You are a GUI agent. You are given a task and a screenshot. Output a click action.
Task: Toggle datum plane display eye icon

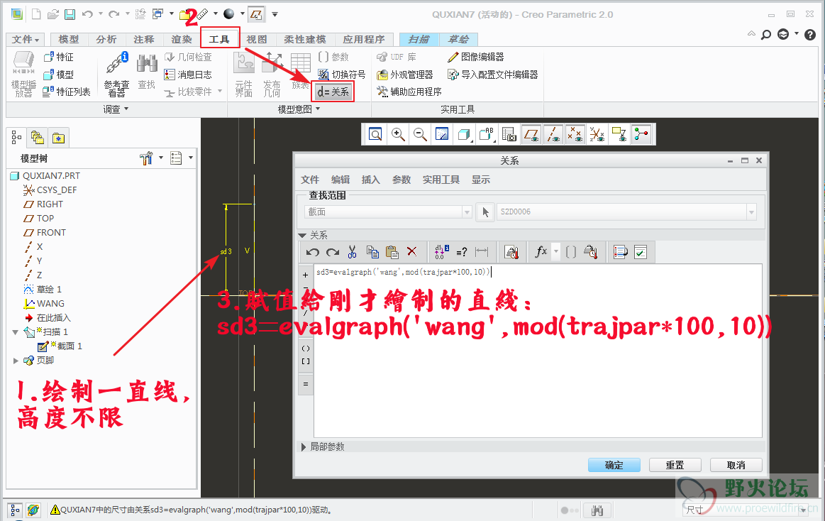tap(531, 134)
